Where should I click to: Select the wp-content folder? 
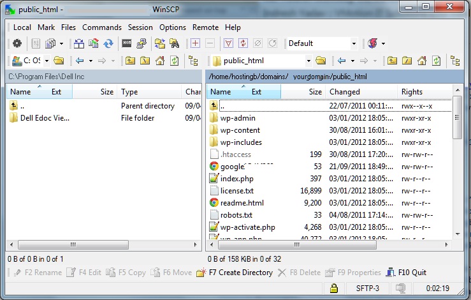240,130
